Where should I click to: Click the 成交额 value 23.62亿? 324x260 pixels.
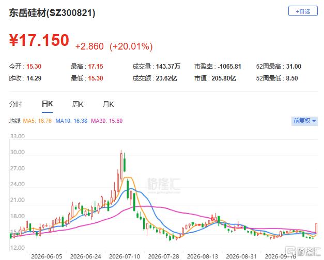[x=166, y=78]
